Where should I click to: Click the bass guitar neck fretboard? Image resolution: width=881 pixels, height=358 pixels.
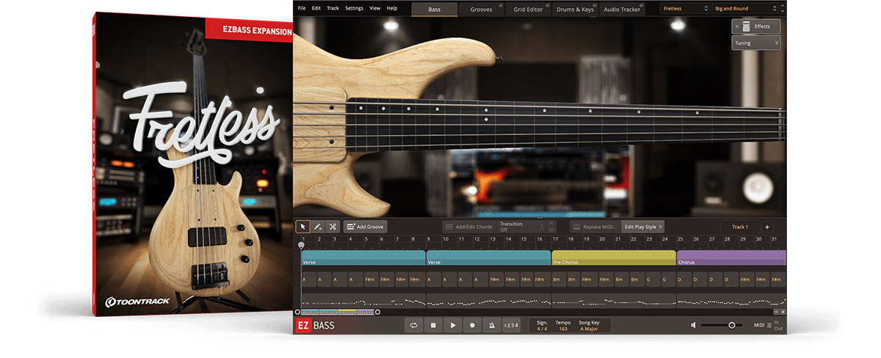click(565, 123)
